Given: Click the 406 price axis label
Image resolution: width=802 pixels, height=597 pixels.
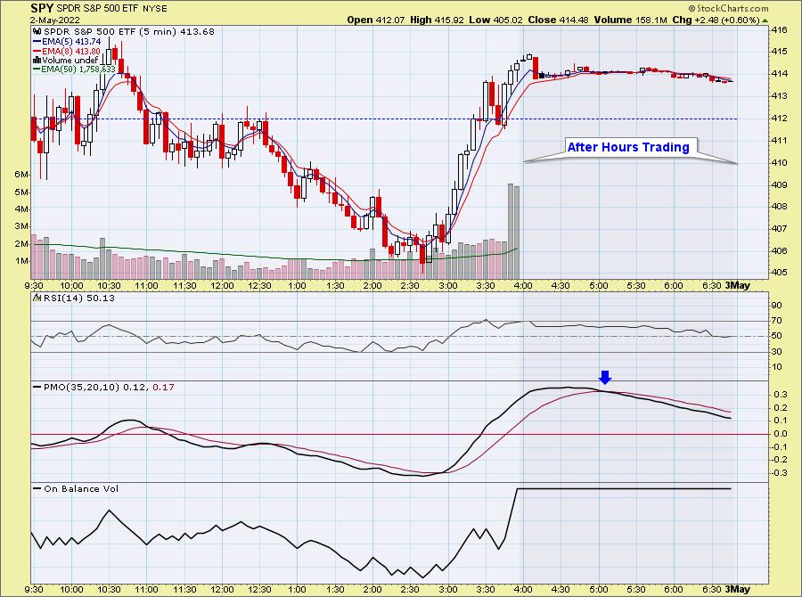Looking at the screenshot, I should (779, 251).
